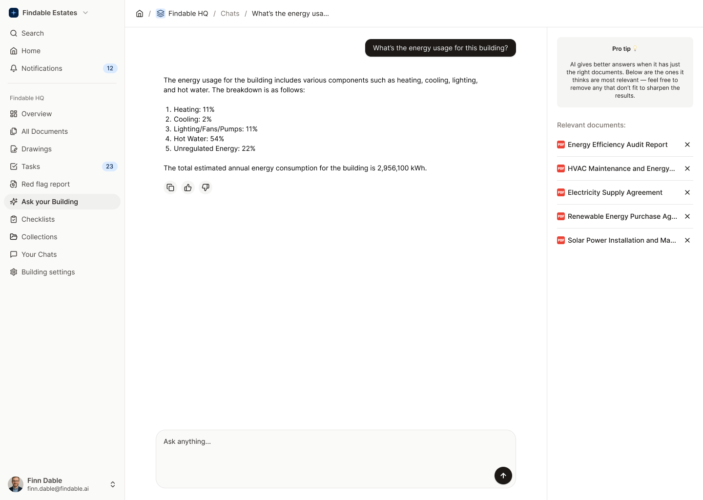This screenshot has width=703, height=500.
Task: Open the Red flag report
Action: click(62, 184)
